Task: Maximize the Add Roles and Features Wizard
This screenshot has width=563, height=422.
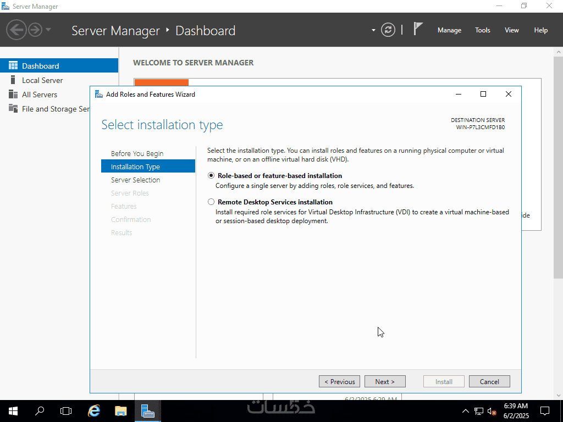Action: point(483,94)
